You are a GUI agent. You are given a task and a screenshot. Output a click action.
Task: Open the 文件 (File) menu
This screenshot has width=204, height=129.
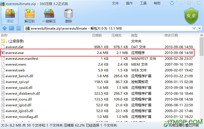pyautogui.click(x=115, y=3)
